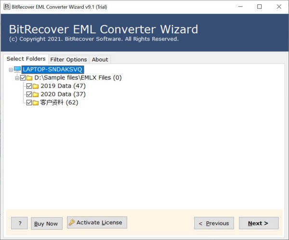This screenshot has height=240, width=289.
Task: Open the About tab
Action: pyautogui.click(x=100, y=60)
